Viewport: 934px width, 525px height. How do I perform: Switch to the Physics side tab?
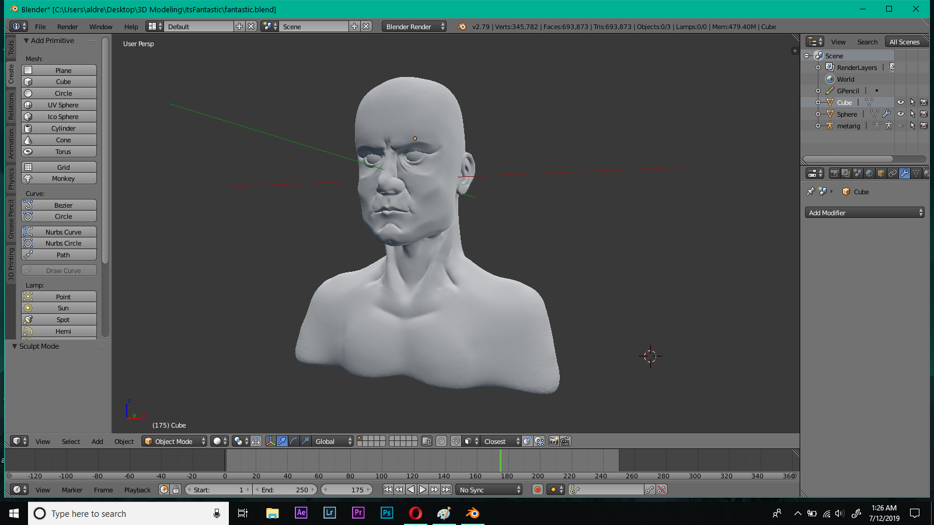(11, 179)
